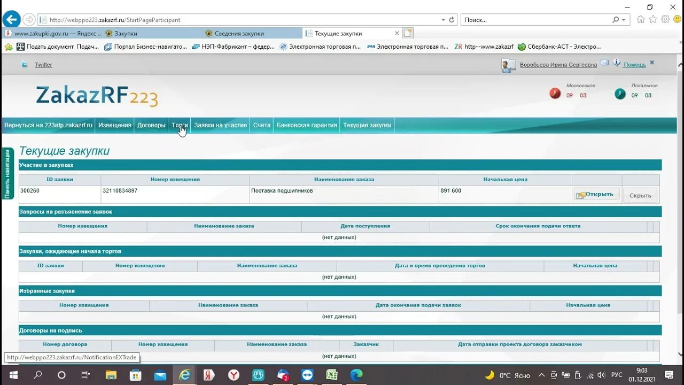Open File Explorer from the taskbar
The height and width of the screenshot is (385, 684).
click(x=111, y=375)
